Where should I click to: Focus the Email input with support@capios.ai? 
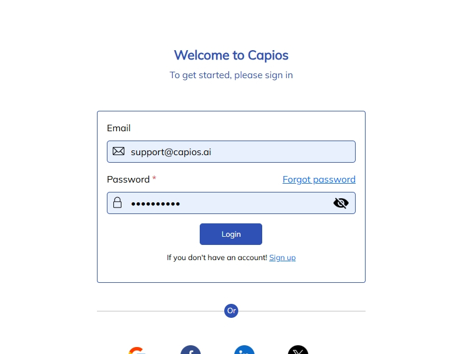231,152
